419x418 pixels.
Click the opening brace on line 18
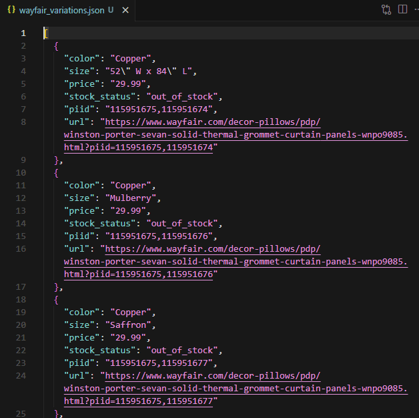pyautogui.click(x=56, y=300)
